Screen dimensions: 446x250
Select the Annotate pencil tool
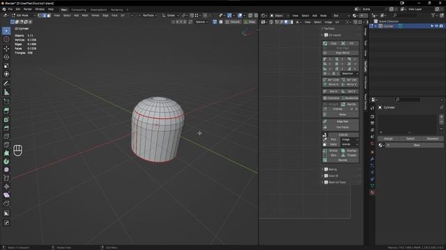point(6,83)
